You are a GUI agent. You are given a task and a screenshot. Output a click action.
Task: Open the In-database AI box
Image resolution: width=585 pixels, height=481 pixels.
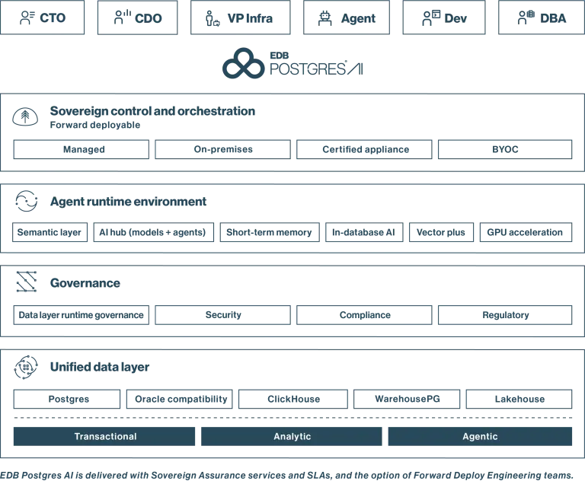(x=364, y=232)
